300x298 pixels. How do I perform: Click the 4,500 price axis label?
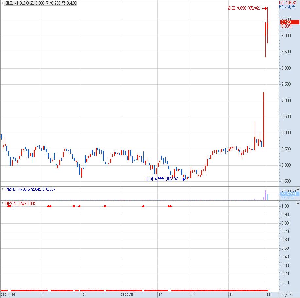[286, 181]
